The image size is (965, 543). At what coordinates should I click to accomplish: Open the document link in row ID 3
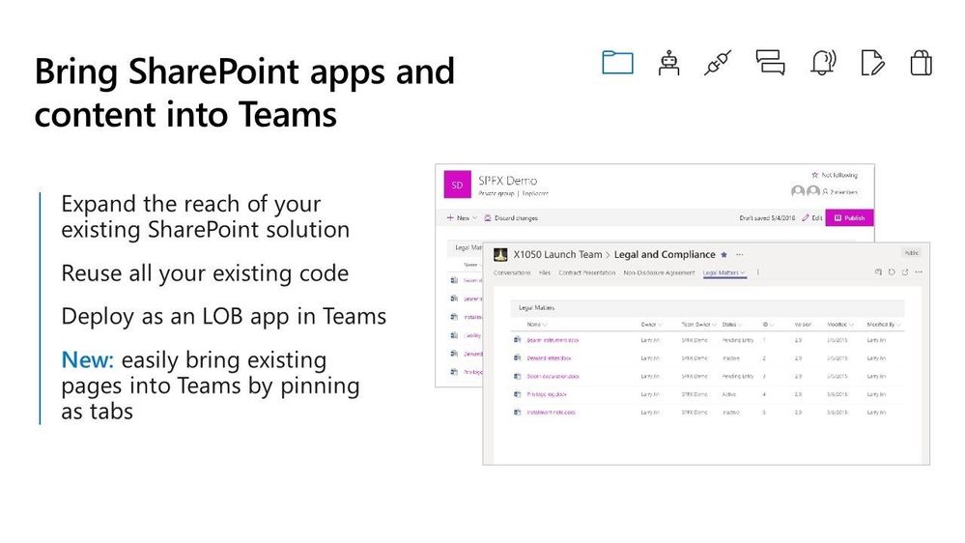pos(553,376)
